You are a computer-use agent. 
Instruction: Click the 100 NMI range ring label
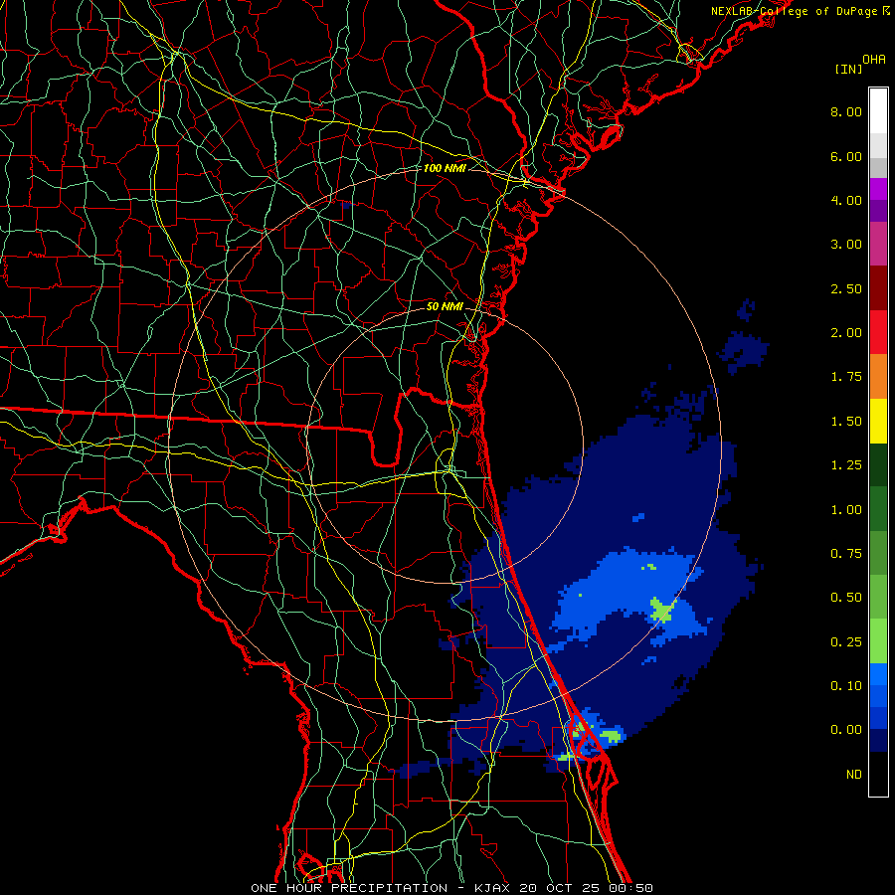[x=445, y=168]
